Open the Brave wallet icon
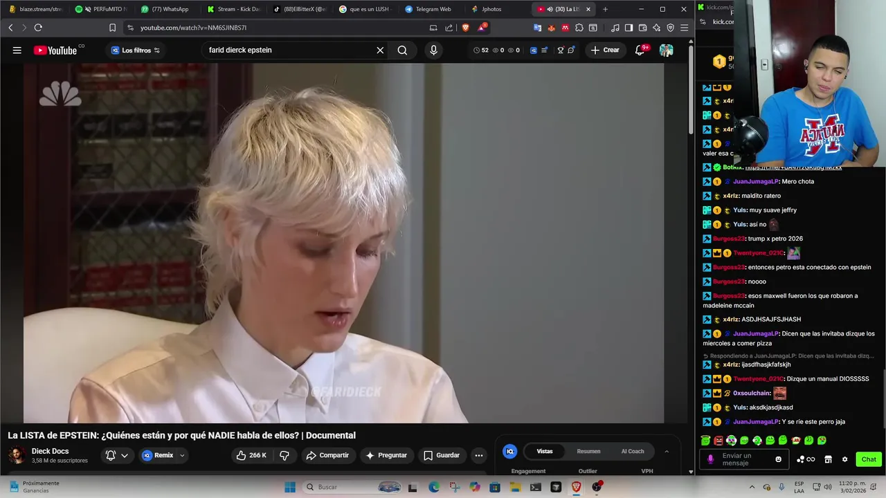Image resolution: width=886 pixels, height=498 pixels. pyautogui.click(x=642, y=28)
